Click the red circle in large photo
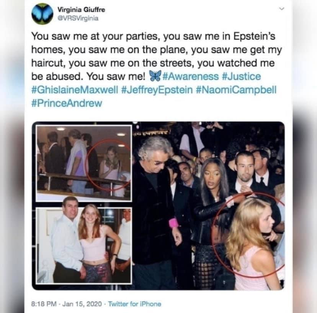 248,235
